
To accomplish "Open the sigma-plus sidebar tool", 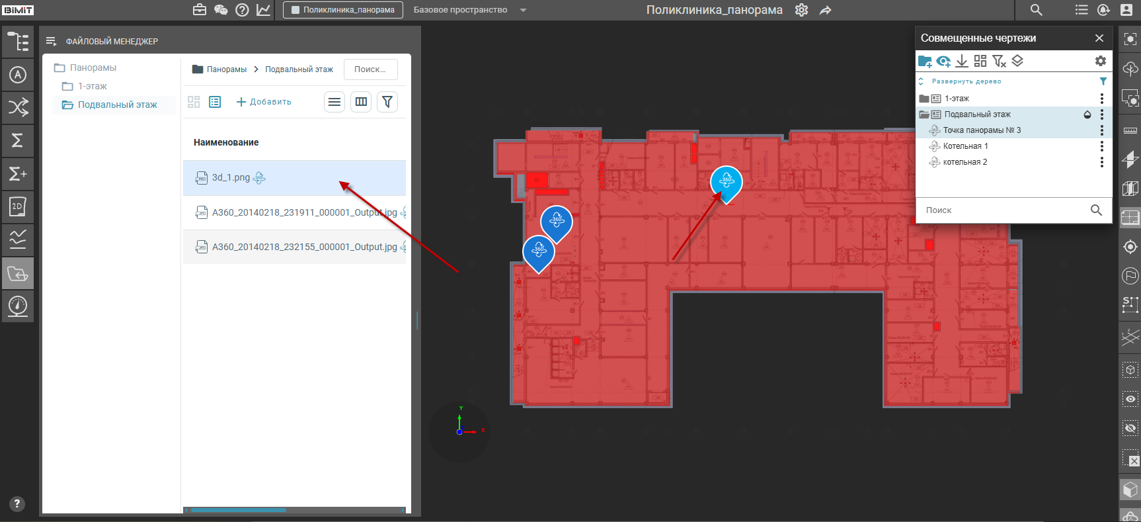I will (18, 173).
